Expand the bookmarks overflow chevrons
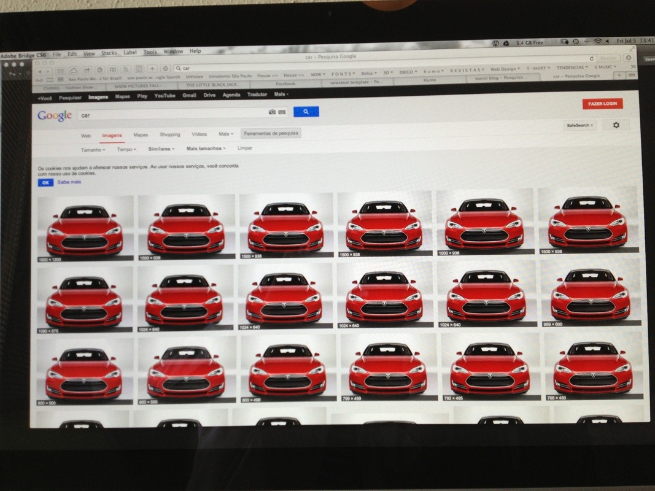The height and width of the screenshot is (491, 655). pos(634,66)
